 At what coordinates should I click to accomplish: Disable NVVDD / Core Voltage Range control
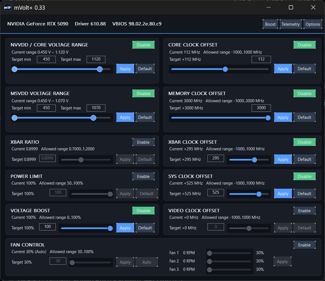coord(143,45)
